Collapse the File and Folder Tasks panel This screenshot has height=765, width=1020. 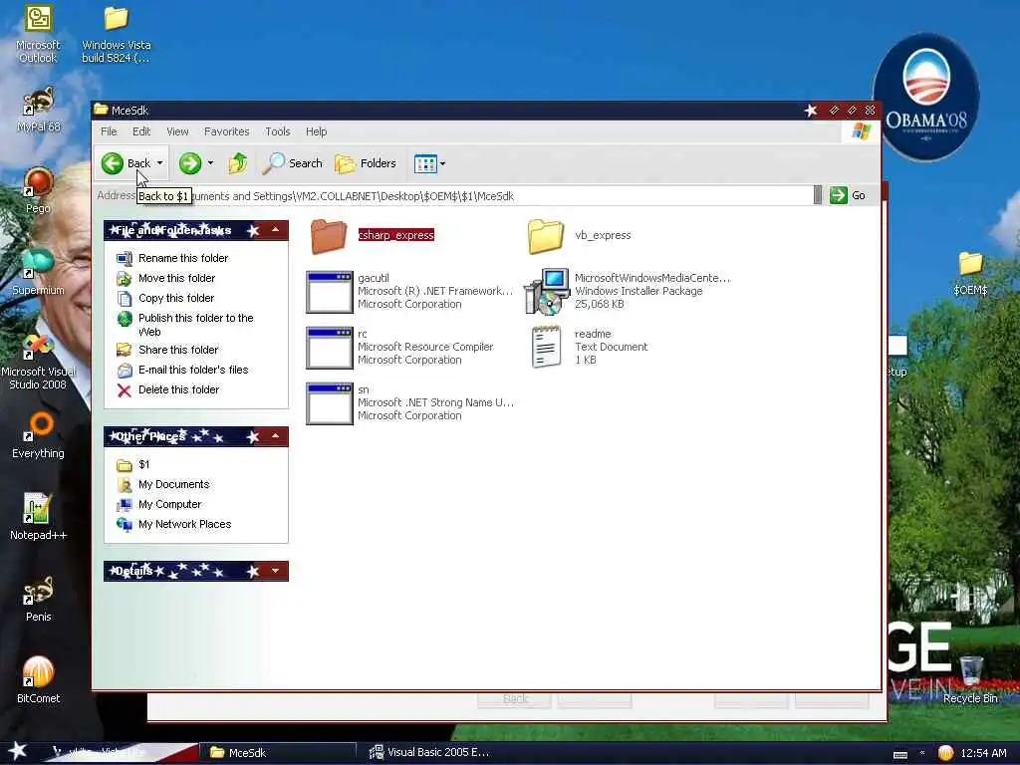point(276,230)
